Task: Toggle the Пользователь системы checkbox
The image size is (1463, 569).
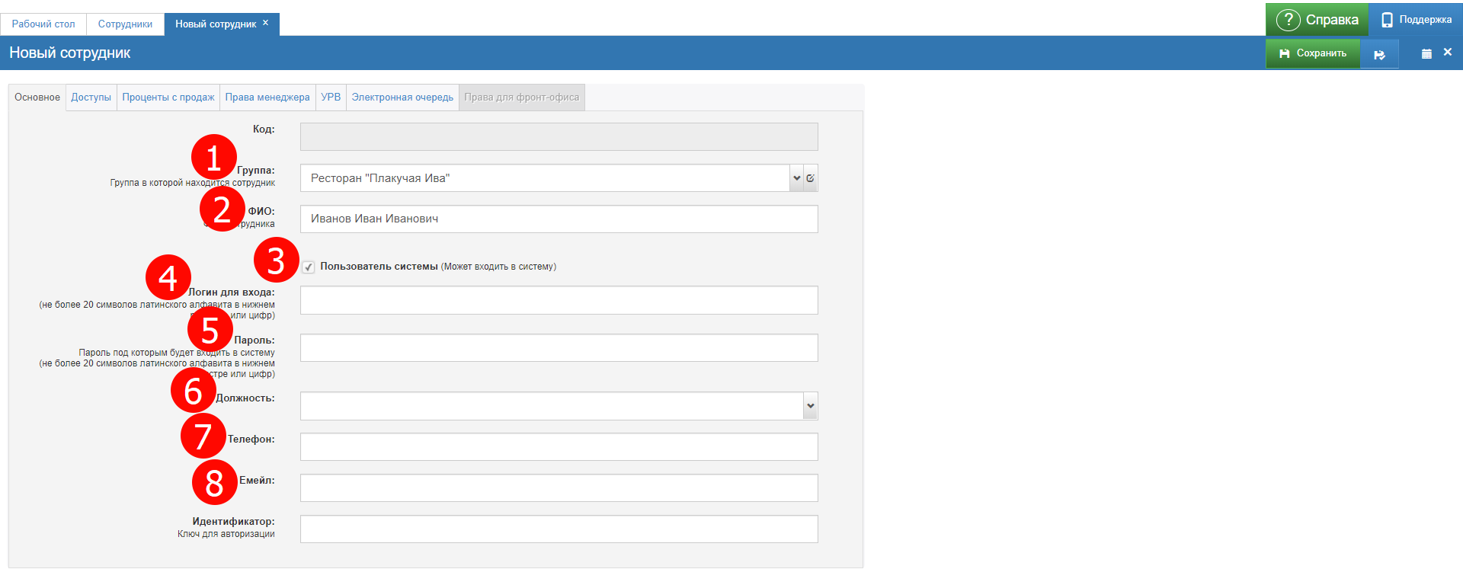Action: tap(309, 267)
